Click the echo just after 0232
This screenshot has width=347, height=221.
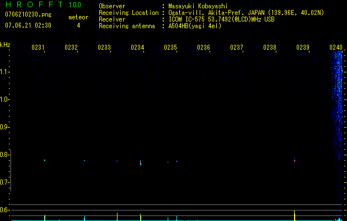point(84,160)
